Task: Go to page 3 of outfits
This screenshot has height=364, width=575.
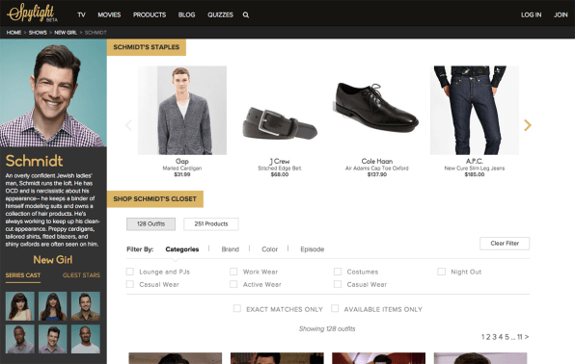Action: coord(494,337)
